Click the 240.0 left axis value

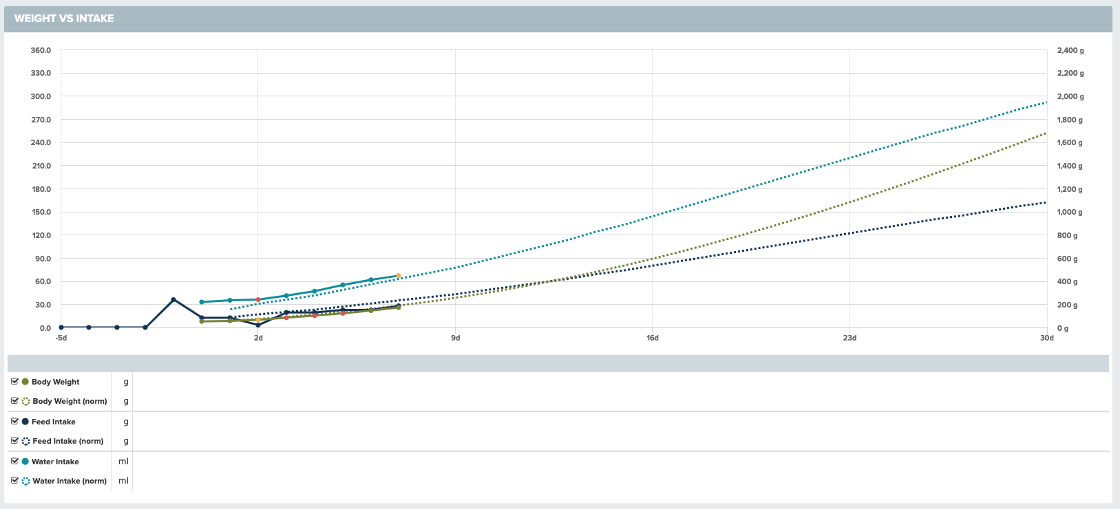pyautogui.click(x=41, y=142)
